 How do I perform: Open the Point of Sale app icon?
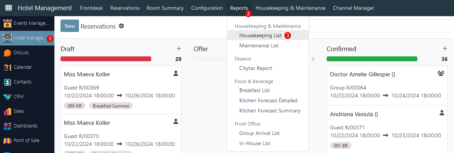[x=8, y=141]
